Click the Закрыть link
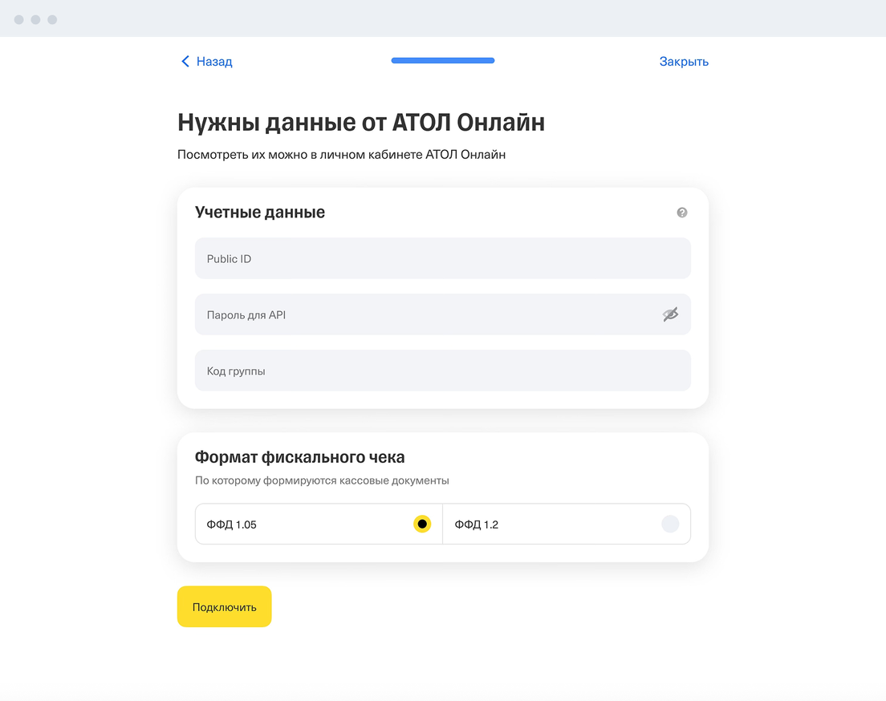Viewport: 886px width, 701px height. coord(684,62)
